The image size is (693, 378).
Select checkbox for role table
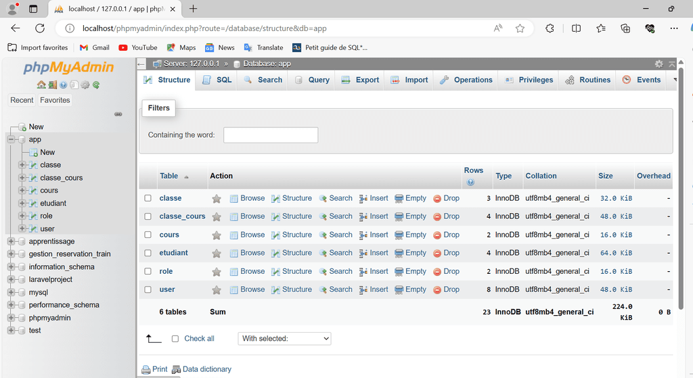148,272
